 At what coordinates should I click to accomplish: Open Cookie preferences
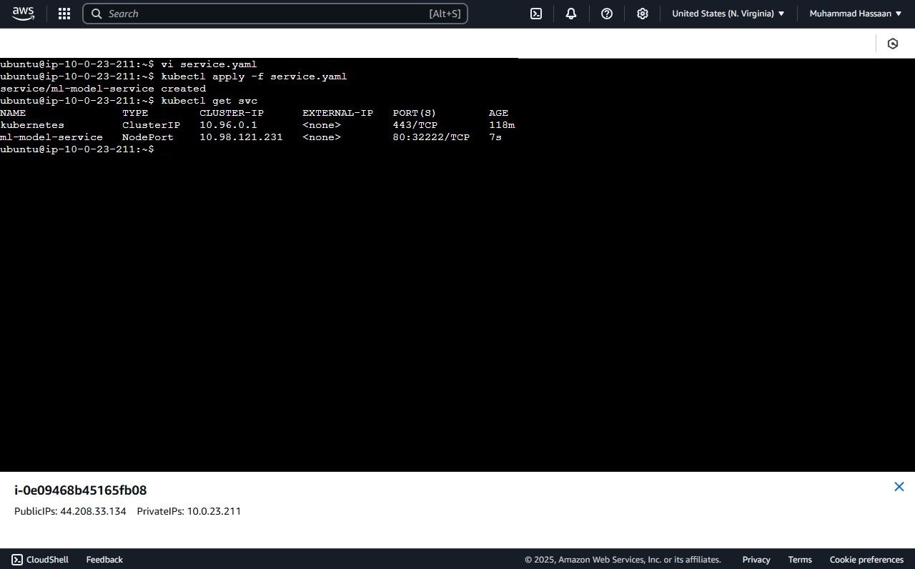coord(866,560)
